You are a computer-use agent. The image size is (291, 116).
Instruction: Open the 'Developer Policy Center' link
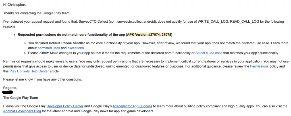point(65,106)
